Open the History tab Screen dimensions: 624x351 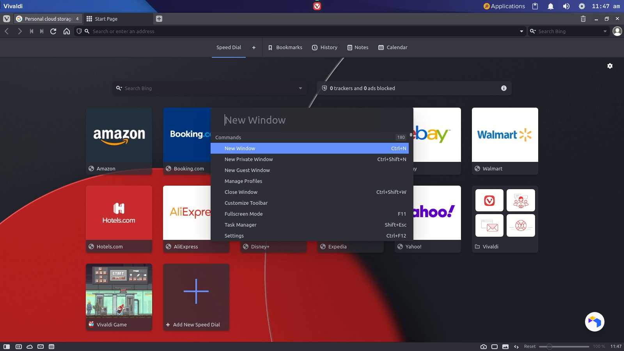pyautogui.click(x=325, y=48)
